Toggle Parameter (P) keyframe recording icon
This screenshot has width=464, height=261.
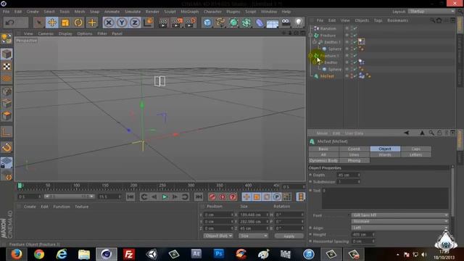(276, 196)
